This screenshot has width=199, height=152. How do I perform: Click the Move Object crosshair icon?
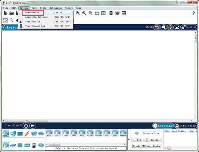170,27
